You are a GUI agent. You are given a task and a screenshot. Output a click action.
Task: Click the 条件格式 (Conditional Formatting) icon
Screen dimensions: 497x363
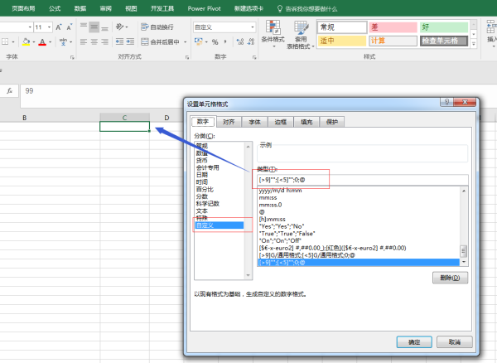click(x=272, y=33)
